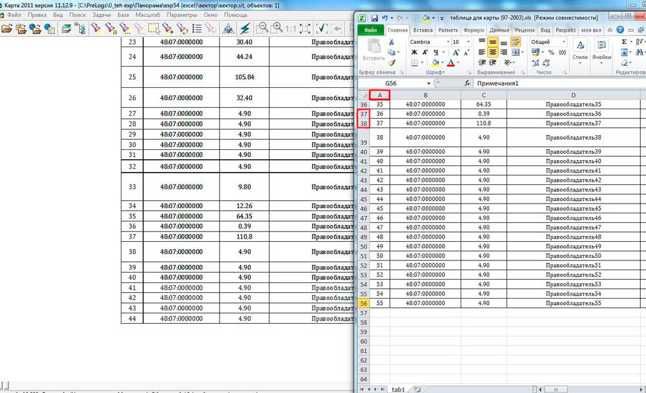Click the AutoSum sigma icon

pyautogui.click(x=624, y=42)
